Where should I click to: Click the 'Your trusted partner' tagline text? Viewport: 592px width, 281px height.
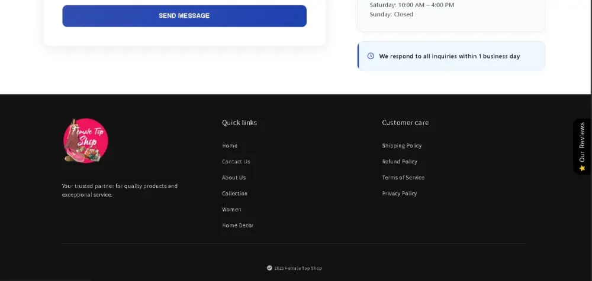click(x=120, y=190)
